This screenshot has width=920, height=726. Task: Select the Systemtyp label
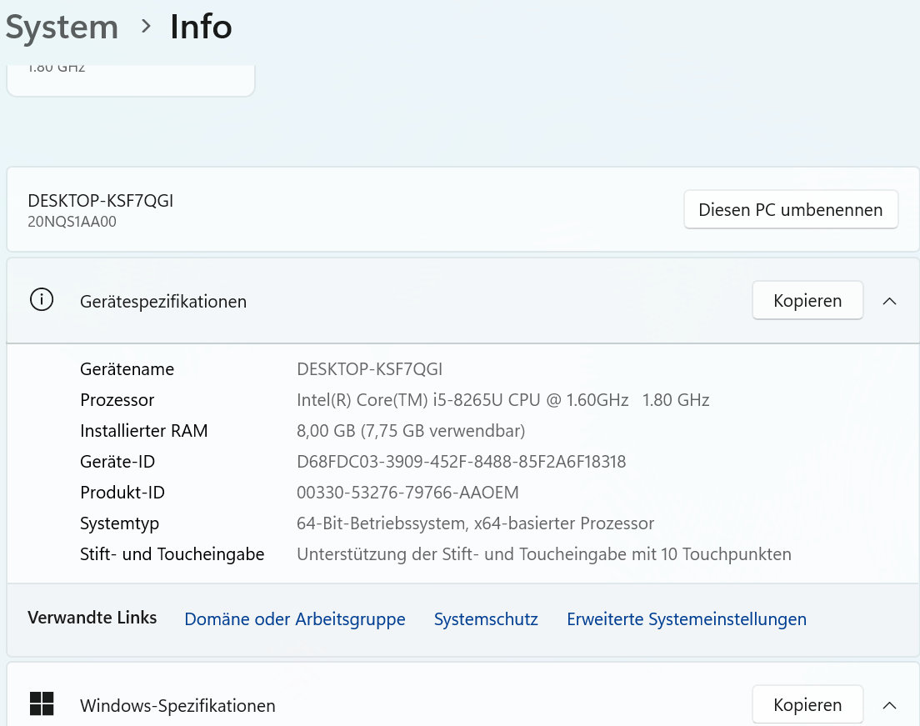coord(119,523)
